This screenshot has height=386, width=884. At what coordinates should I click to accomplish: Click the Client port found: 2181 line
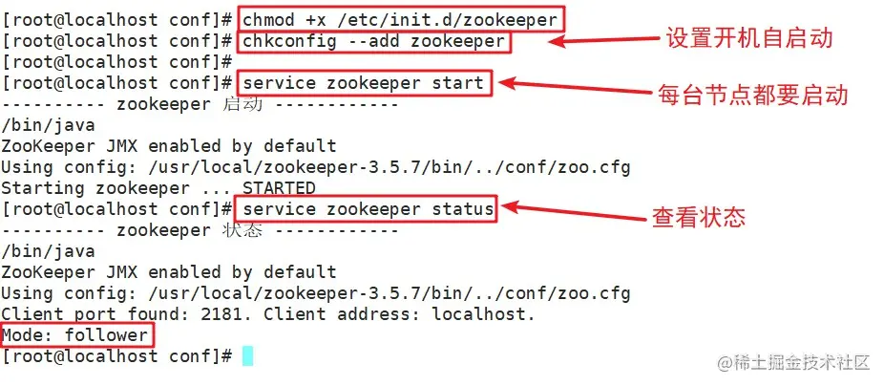268,314
